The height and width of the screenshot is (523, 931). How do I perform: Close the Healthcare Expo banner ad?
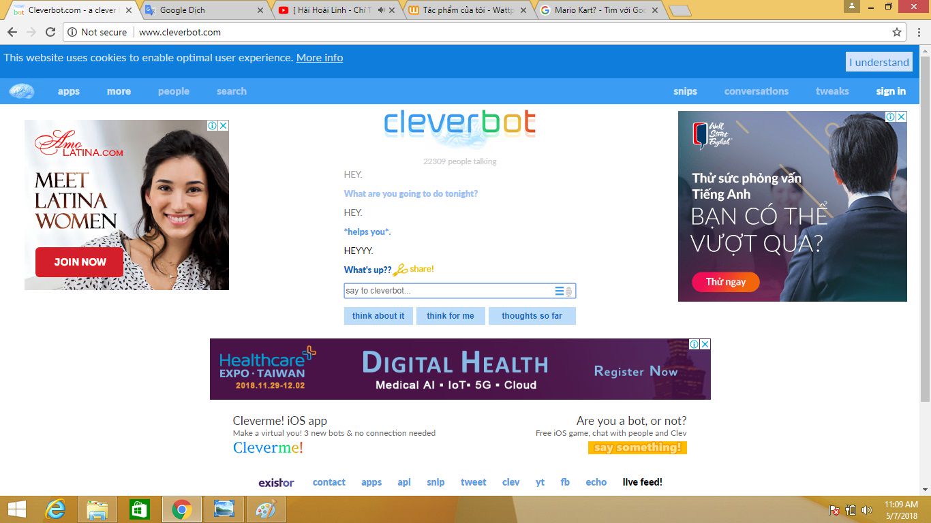pos(705,344)
